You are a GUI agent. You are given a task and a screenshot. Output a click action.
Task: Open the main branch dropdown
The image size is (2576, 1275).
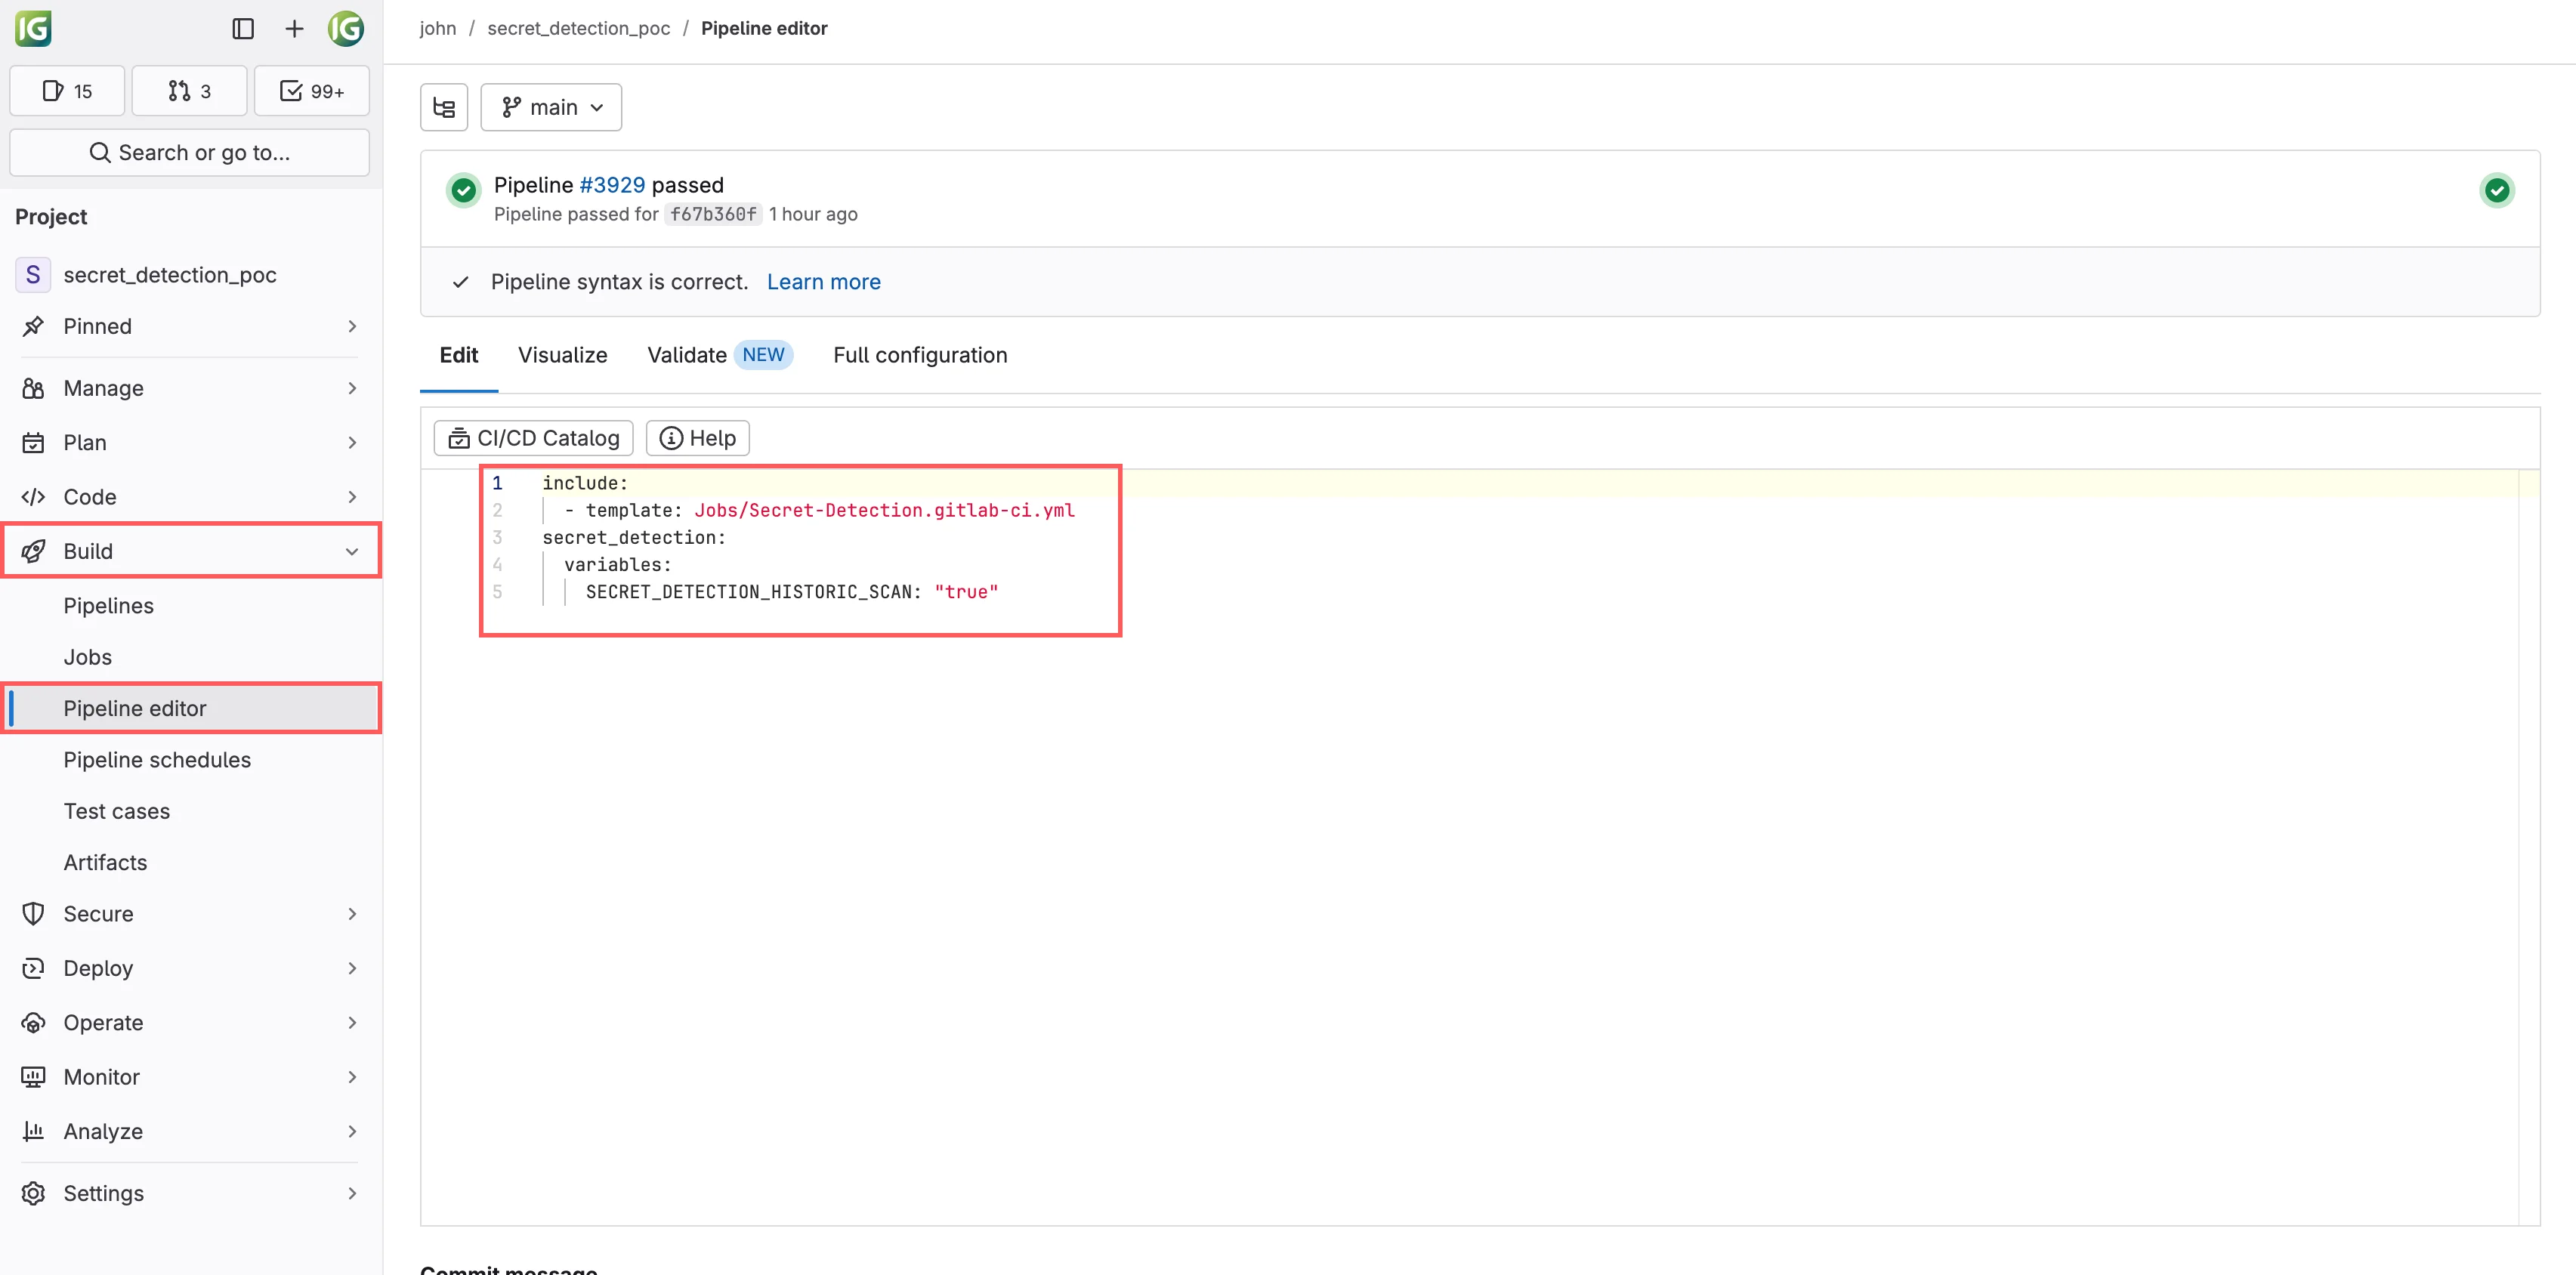pos(551,106)
